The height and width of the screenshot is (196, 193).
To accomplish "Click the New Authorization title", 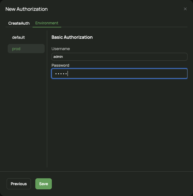I will click(x=26, y=9).
